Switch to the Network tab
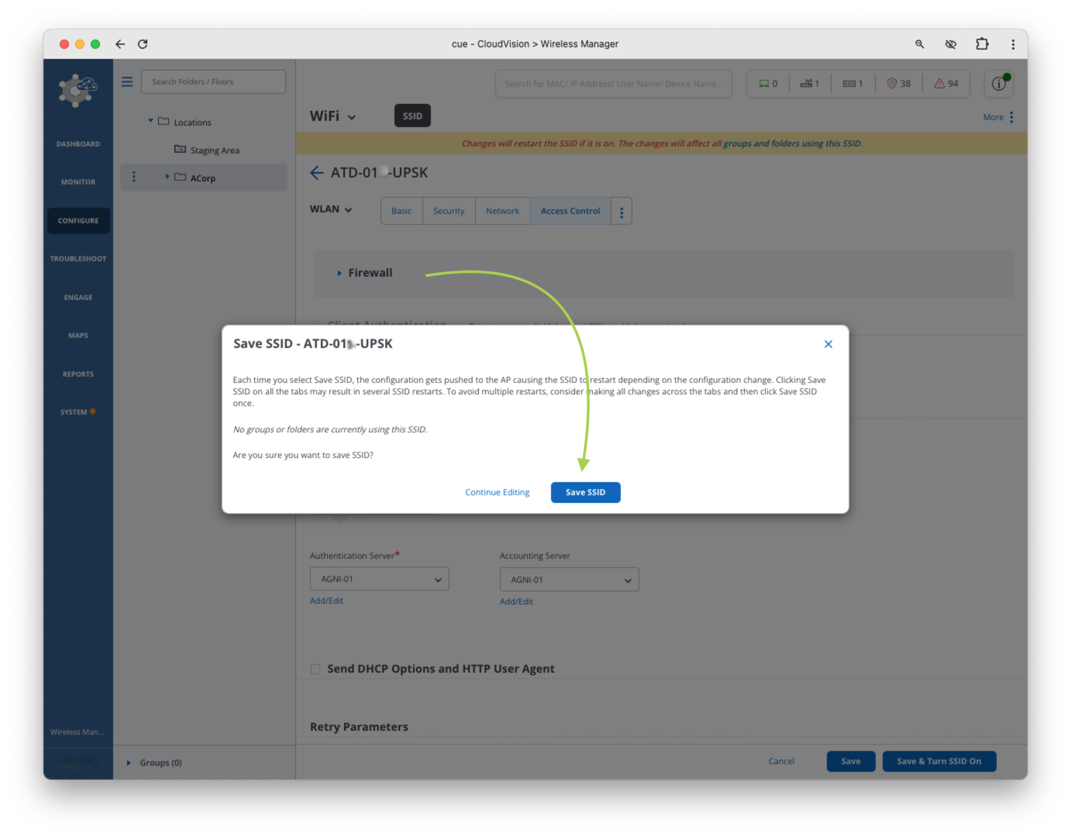The height and width of the screenshot is (837, 1071). (502, 211)
